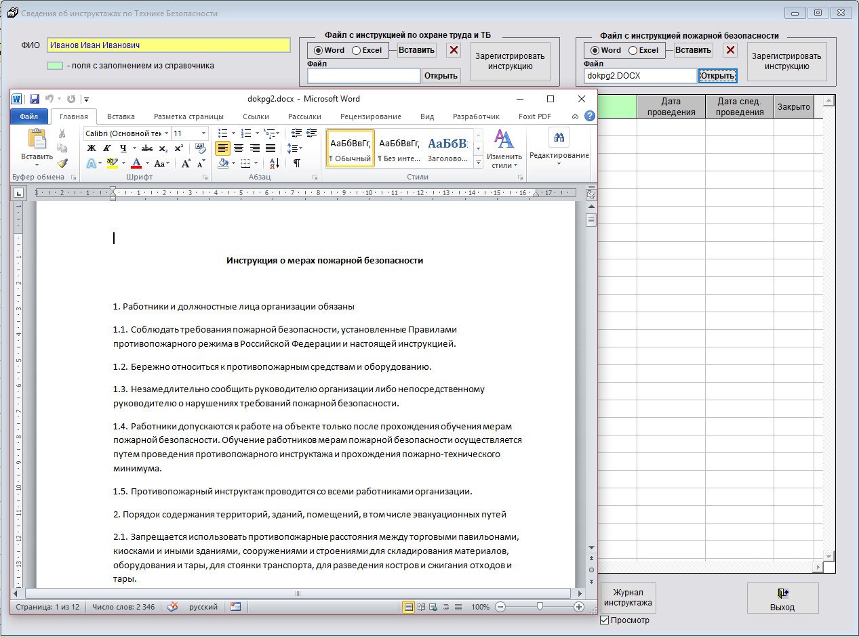Click the Word zoom slider handle

540,608
